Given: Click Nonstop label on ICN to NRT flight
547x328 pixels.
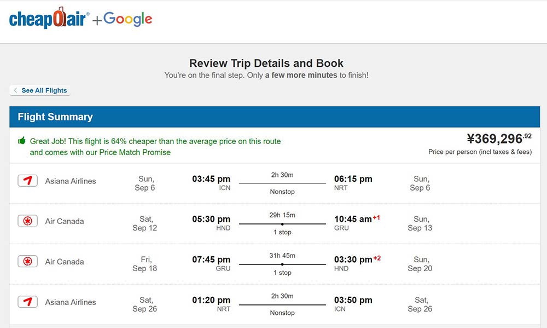Looking at the screenshot, I should [x=282, y=192].
